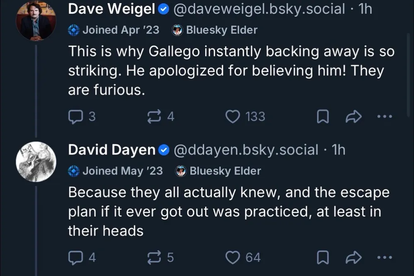Bookmark David Dayen's post
414x276 pixels.
point(322,258)
